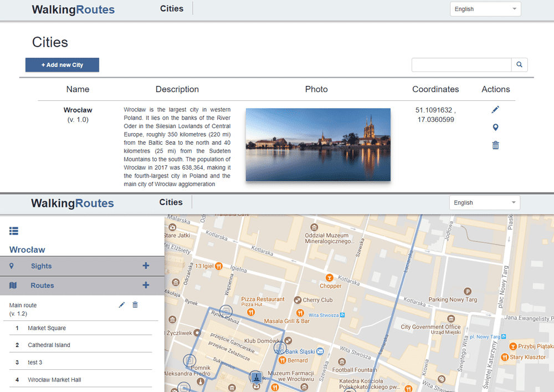This screenshot has width=554, height=392.
Task: Click the list view icon above Wrocław
Action: click(x=14, y=231)
